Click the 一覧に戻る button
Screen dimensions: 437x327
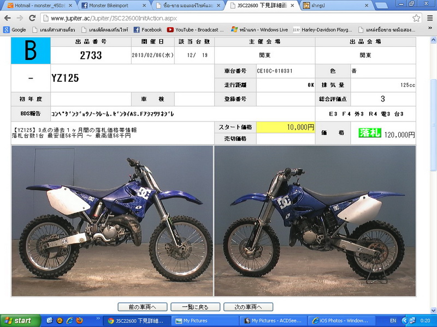pyautogui.click(x=195, y=307)
